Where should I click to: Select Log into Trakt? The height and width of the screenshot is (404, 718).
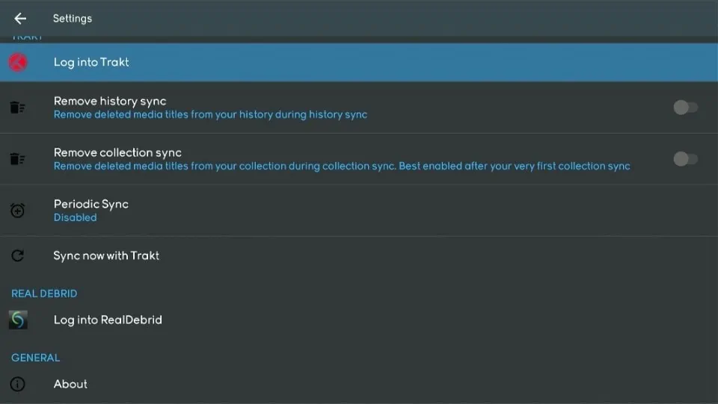[91, 62]
